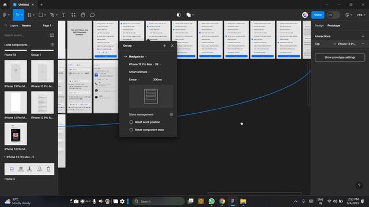Click the Figma taskbar icon
Screen dimensions: 369x207
[232, 201]
